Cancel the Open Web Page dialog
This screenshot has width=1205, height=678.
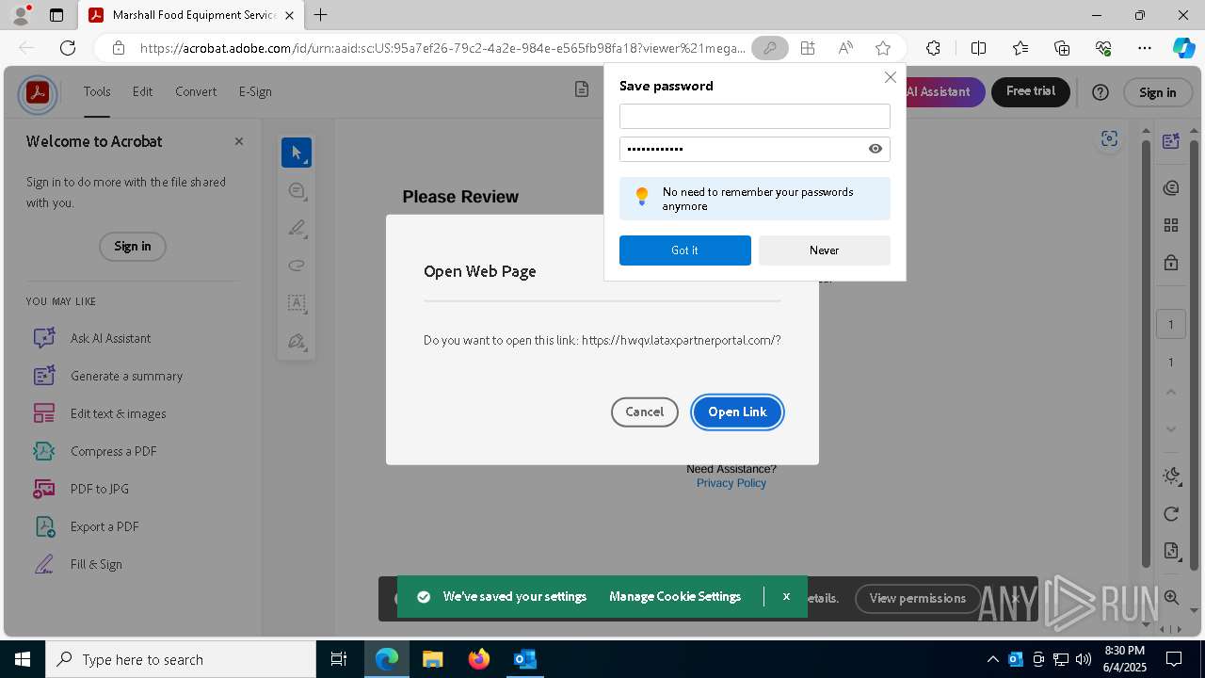[x=645, y=412]
